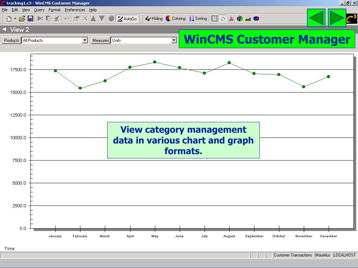Click the Delete X icon
358x268 pixels.
[85, 19]
